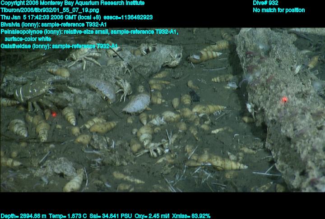Viewport: 325px width, 219px height.
Task: Click the 'Sal= 34.641 PSU' reading
Action: click(111, 216)
